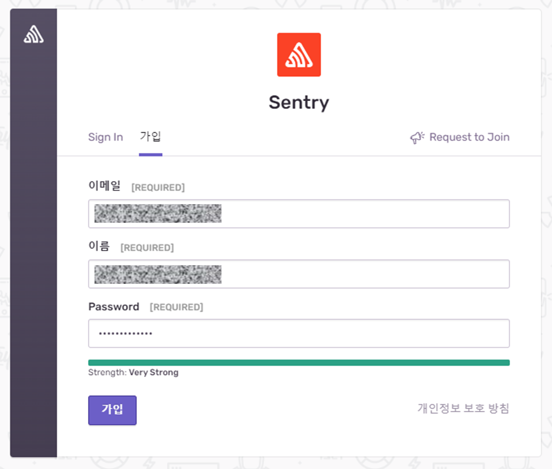Focus the 이름 input field
The height and width of the screenshot is (469, 552).
pyautogui.click(x=299, y=274)
